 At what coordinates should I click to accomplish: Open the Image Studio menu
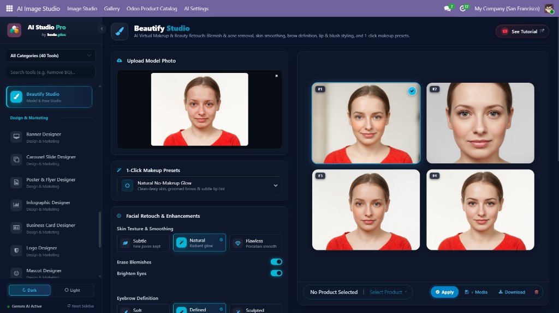coord(82,9)
